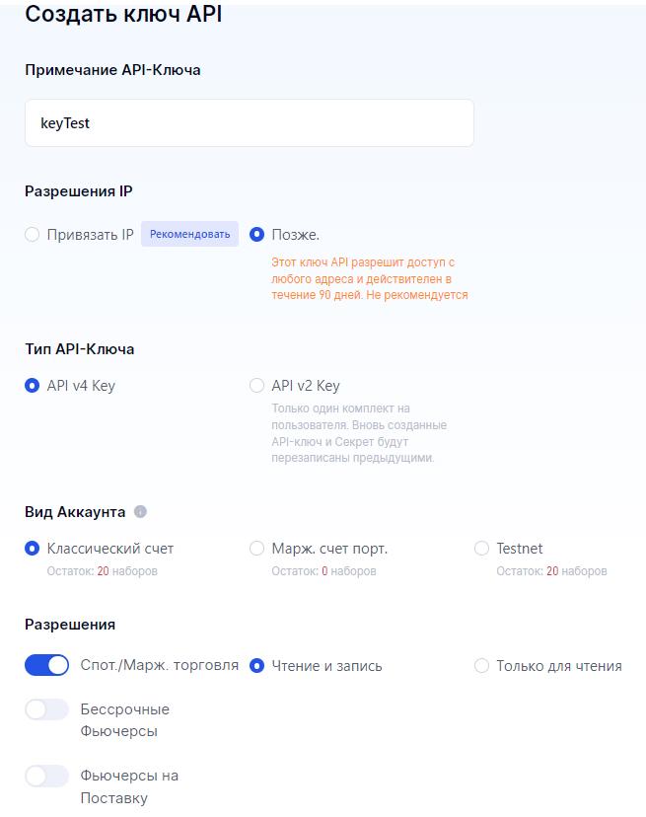This screenshot has width=646, height=817.
Task: Toggle off Спот./Марж. торговля permission
Action: [46, 666]
